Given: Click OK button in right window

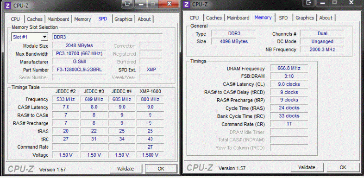Looking at the screenshot, I should (343, 167).
